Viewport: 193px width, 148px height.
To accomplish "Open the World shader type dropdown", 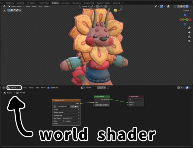I will [x=14, y=88].
